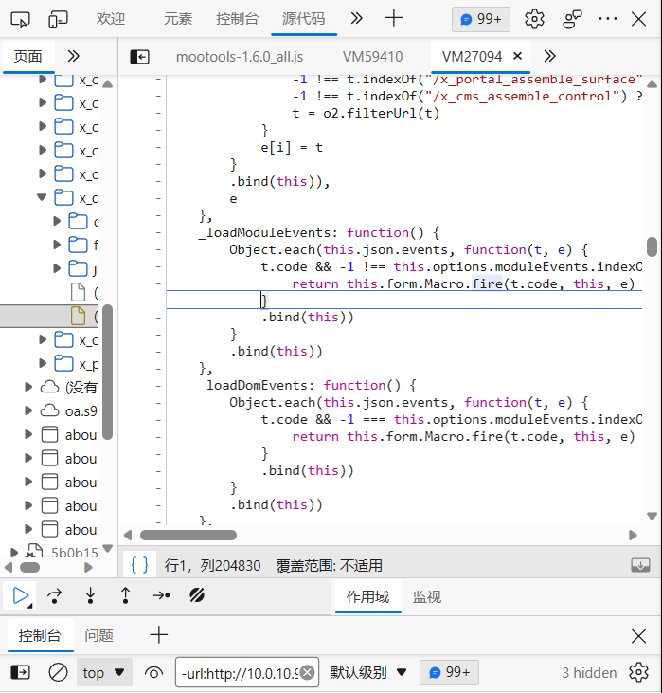Click the 99+ issues counter button
The height and width of the screenshot is (693, 662).
[481, 19]
